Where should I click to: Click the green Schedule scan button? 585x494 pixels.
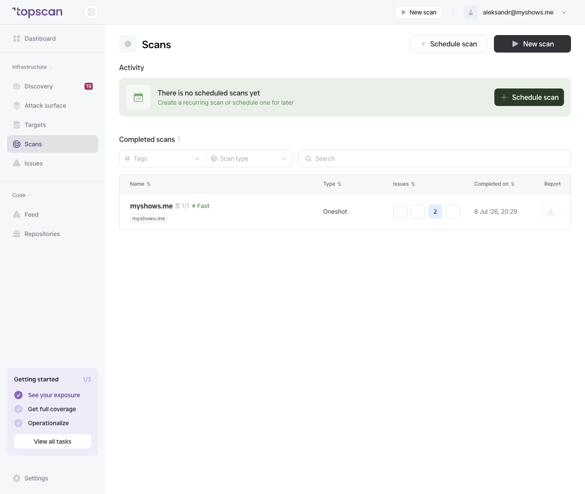coord(529,97)
